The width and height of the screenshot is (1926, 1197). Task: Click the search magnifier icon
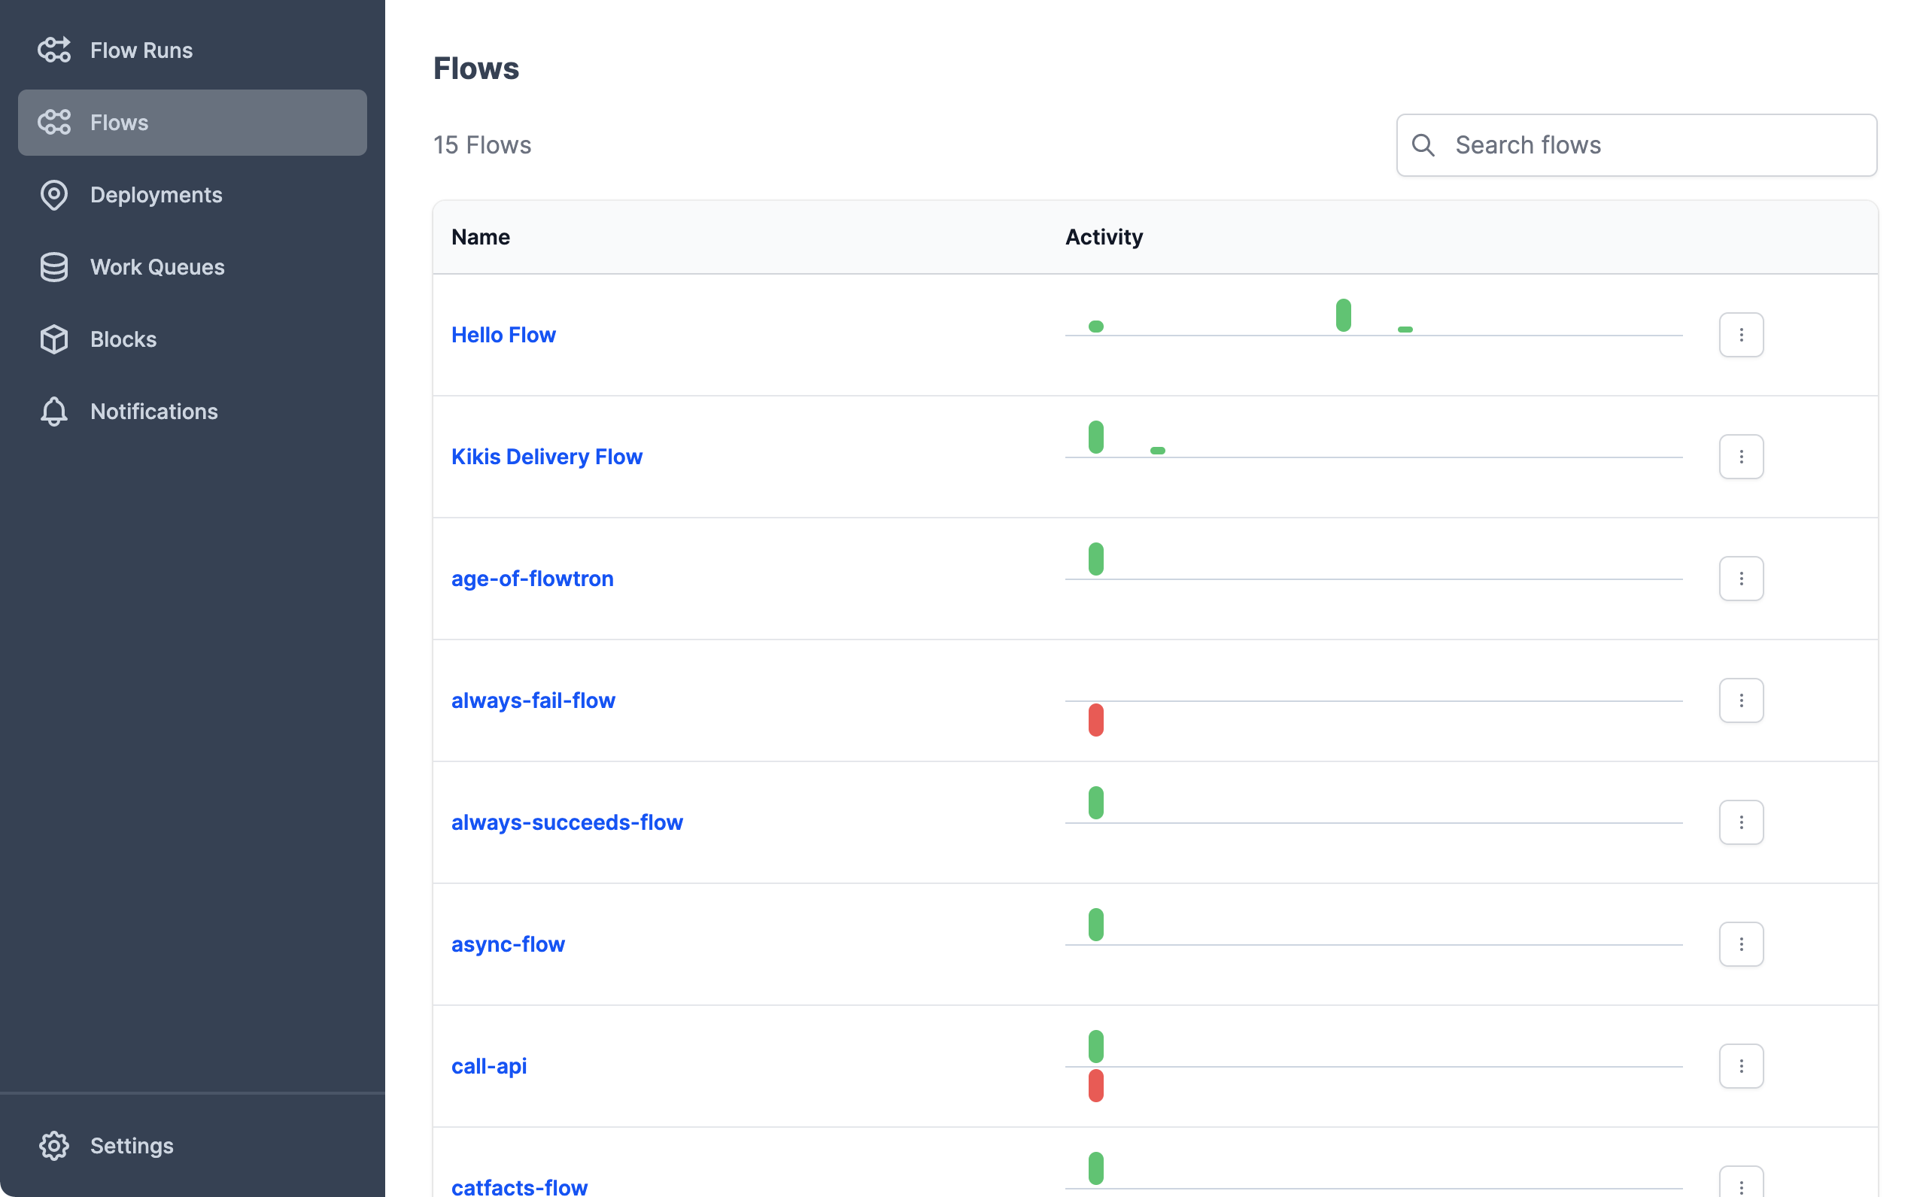(x=1423, y=145)
